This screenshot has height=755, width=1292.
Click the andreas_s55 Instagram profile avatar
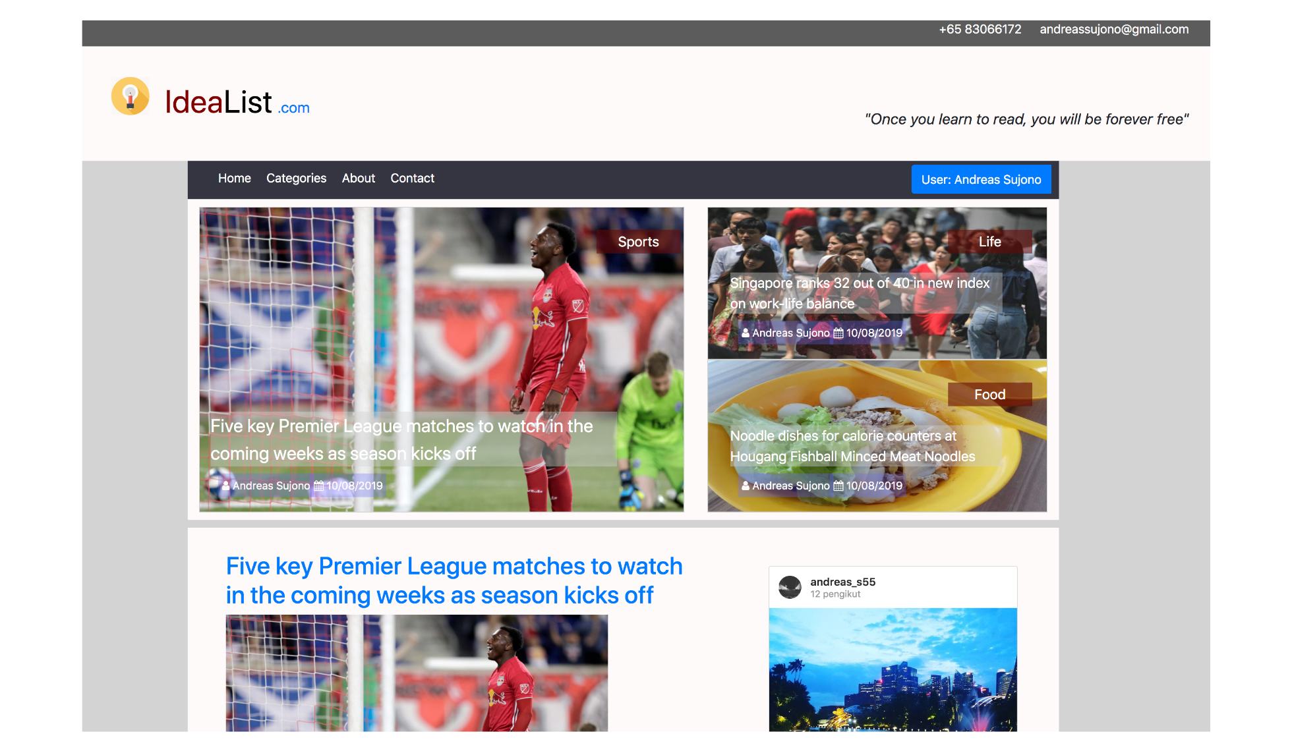coord(790,587)
